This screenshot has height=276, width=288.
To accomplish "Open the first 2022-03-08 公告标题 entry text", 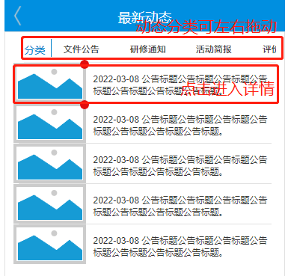I will (x=180, y=85).
